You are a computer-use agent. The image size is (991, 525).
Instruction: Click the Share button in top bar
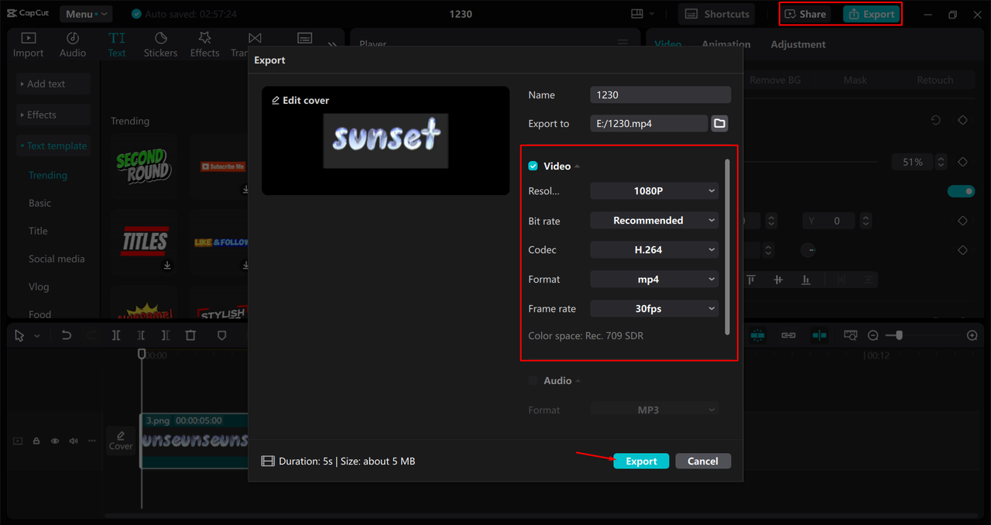coord(806,14)
